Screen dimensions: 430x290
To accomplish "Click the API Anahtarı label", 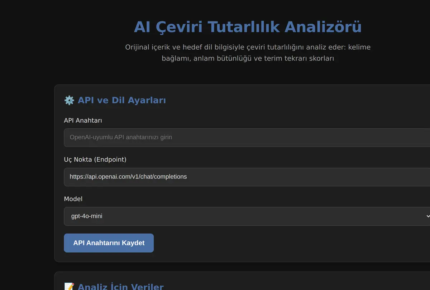I will pos(83,120).
